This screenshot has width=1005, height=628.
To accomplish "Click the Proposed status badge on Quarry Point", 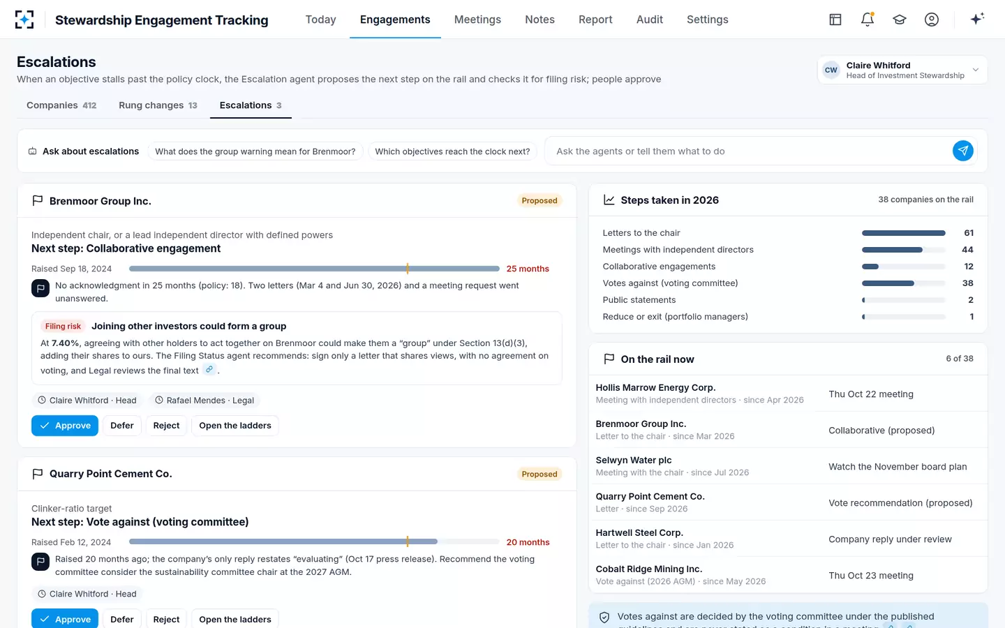I will pyautogui.click(x=539, y=474).
